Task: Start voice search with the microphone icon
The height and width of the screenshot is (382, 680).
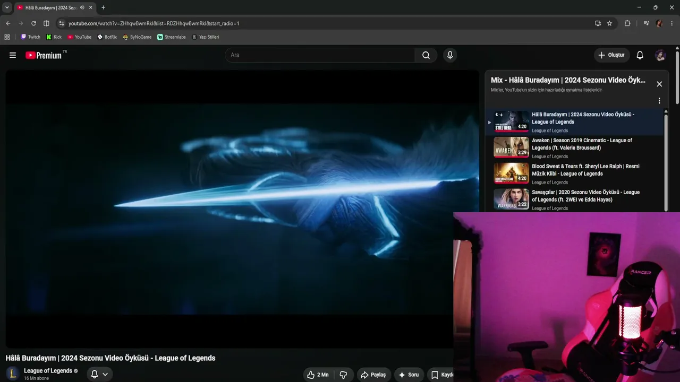Action: point(450,55)
